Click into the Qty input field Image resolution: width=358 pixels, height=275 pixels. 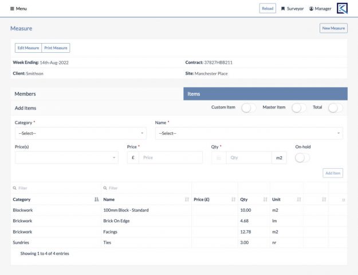click(x=249, y=157)
